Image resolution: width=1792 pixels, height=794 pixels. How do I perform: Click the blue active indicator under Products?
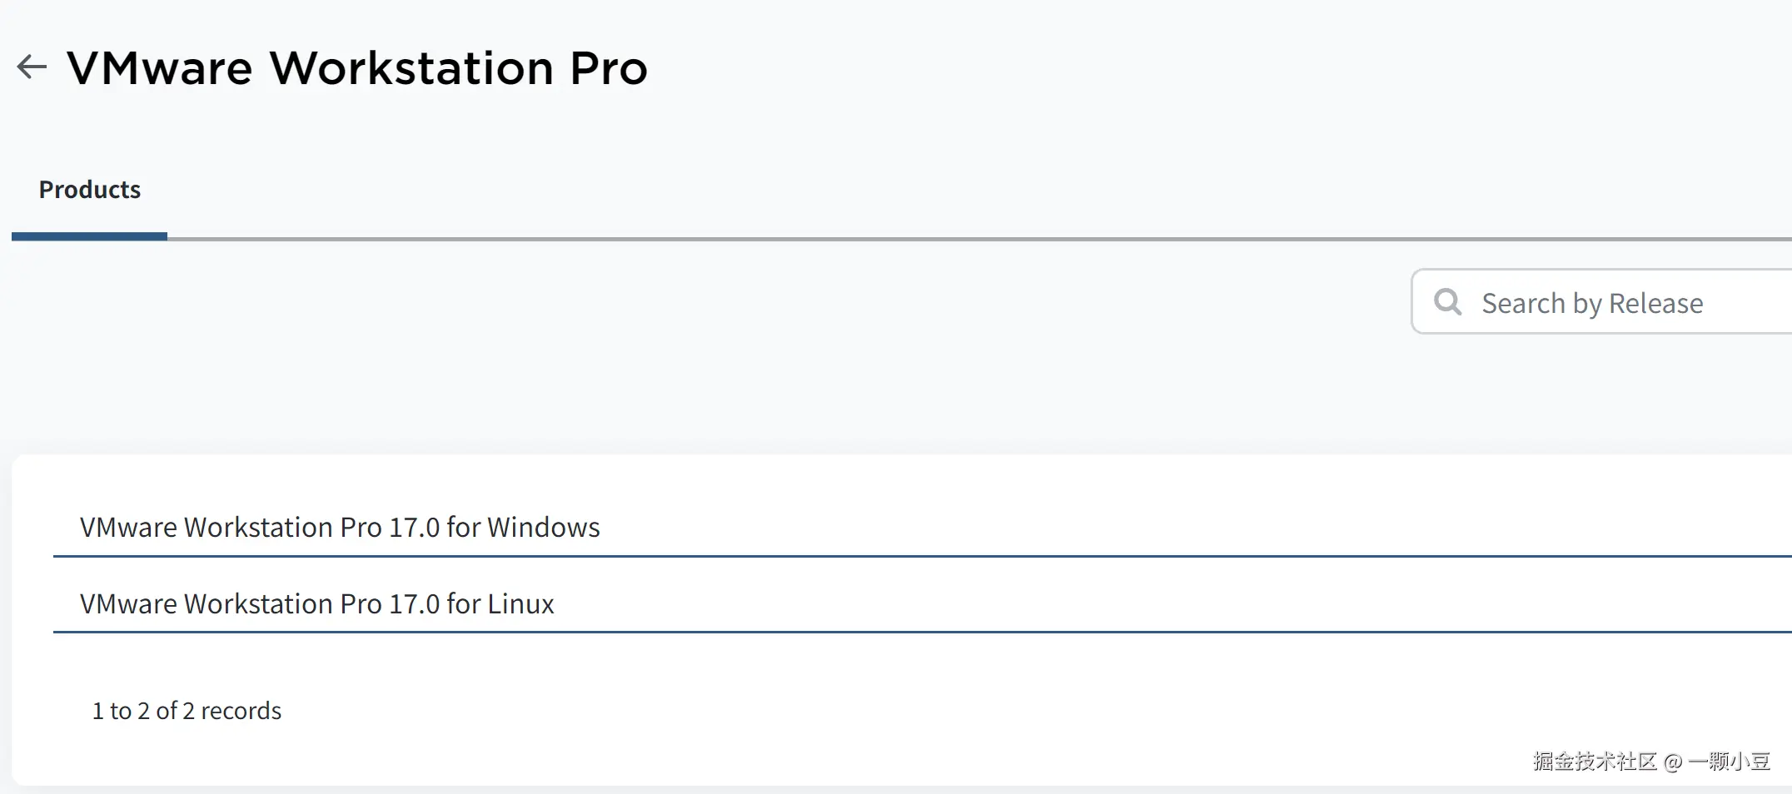point(89,236)
